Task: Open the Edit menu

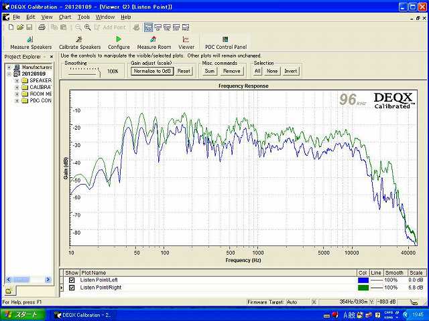Action: [30, 17]
